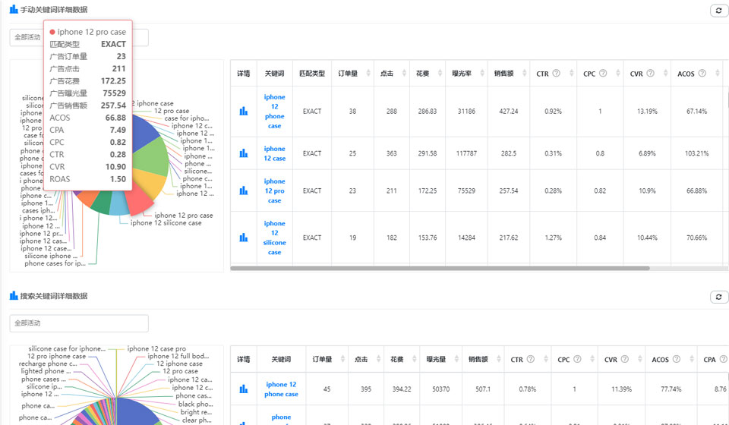The width and height of the screenshot is (729, 425).
Task: Sort manual keyword table by 销售额
Action: [x=525, y=73]
